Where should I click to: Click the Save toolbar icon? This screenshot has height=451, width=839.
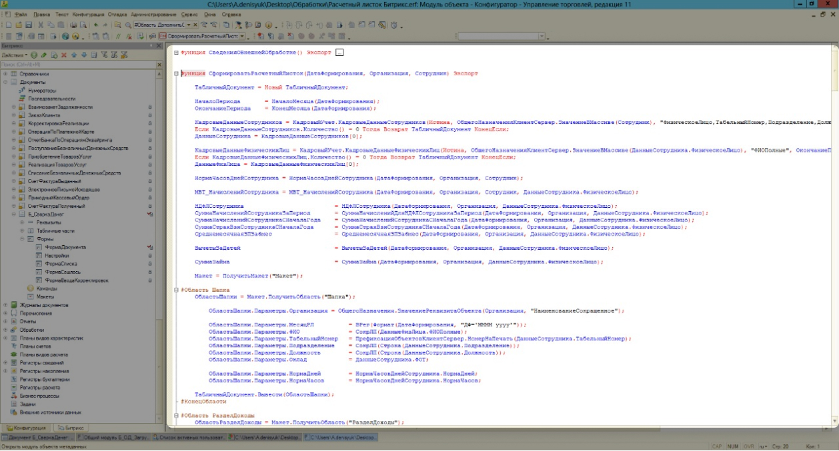[29, 25]
